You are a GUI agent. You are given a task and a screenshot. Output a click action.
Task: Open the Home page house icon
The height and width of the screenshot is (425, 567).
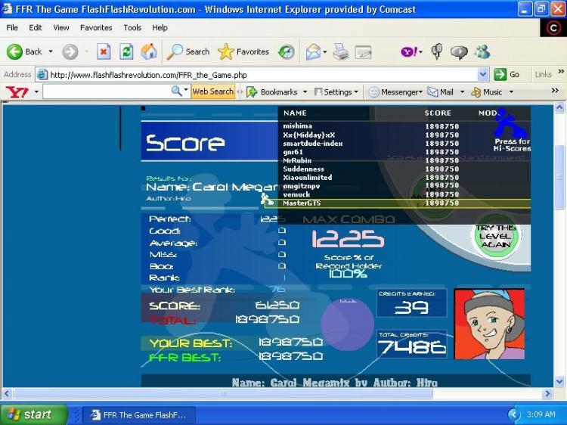149,51
